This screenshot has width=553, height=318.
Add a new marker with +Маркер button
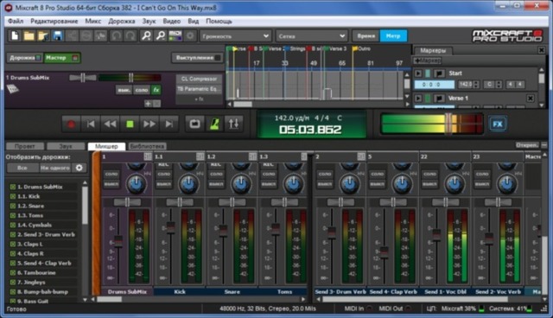427,60
